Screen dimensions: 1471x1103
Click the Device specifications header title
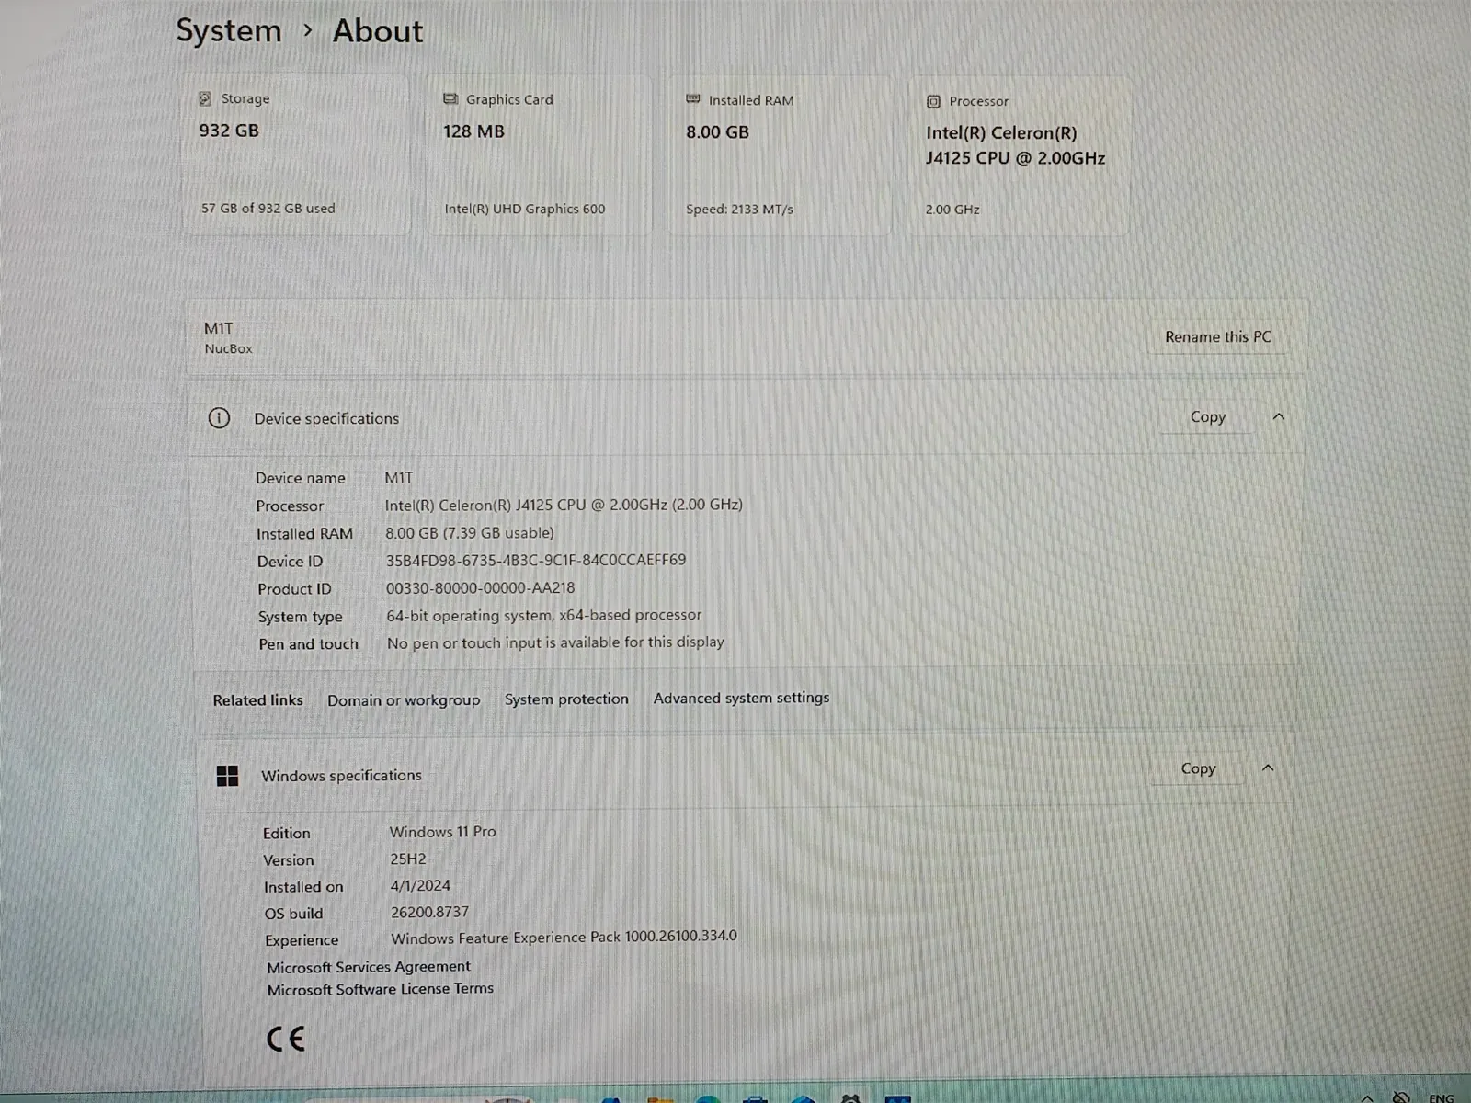point(326,418)
